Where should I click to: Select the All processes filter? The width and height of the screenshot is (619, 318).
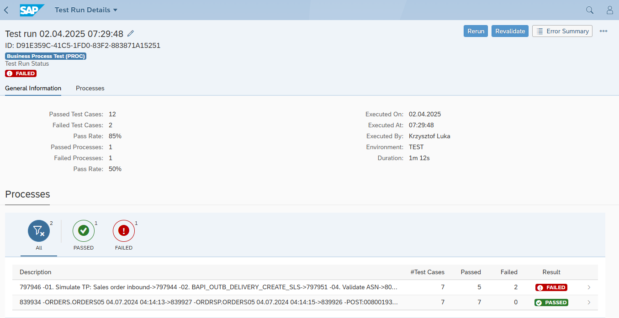click(39, 231)
